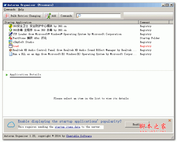Viewport: 177px width, 142px height.
Task: Select Realtek HD Audio Control Panel row
Action: point(88,50)
